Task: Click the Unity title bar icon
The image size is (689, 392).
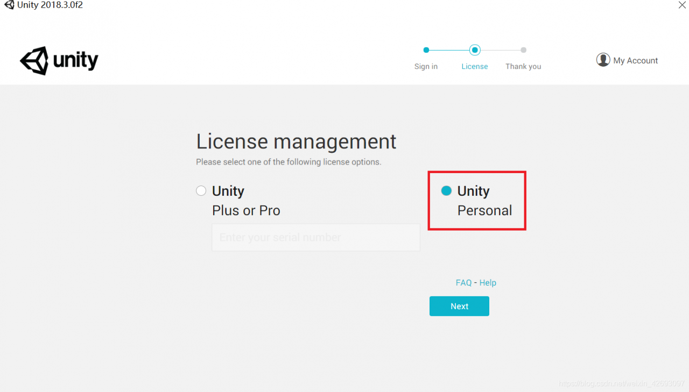Action: tap(9, 5)
